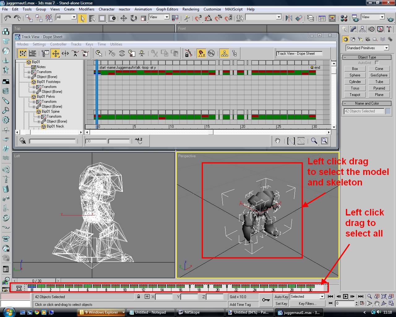
Task: Click the Key Filters button
Action: coord(307,304)
